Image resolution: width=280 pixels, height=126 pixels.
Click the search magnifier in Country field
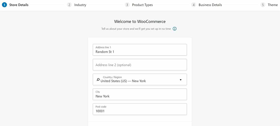pos(98,80)
